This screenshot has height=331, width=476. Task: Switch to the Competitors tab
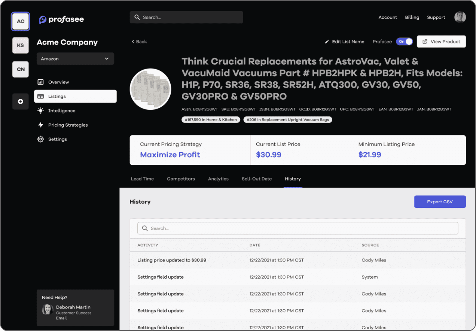(x=181, y=179)
